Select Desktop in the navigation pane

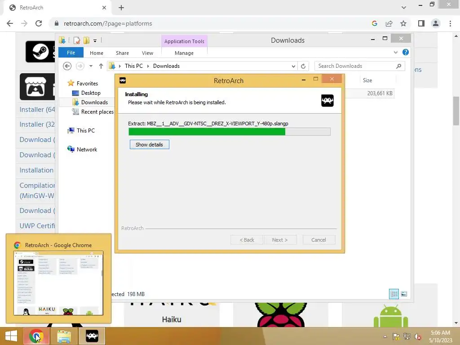click(91, 93)
